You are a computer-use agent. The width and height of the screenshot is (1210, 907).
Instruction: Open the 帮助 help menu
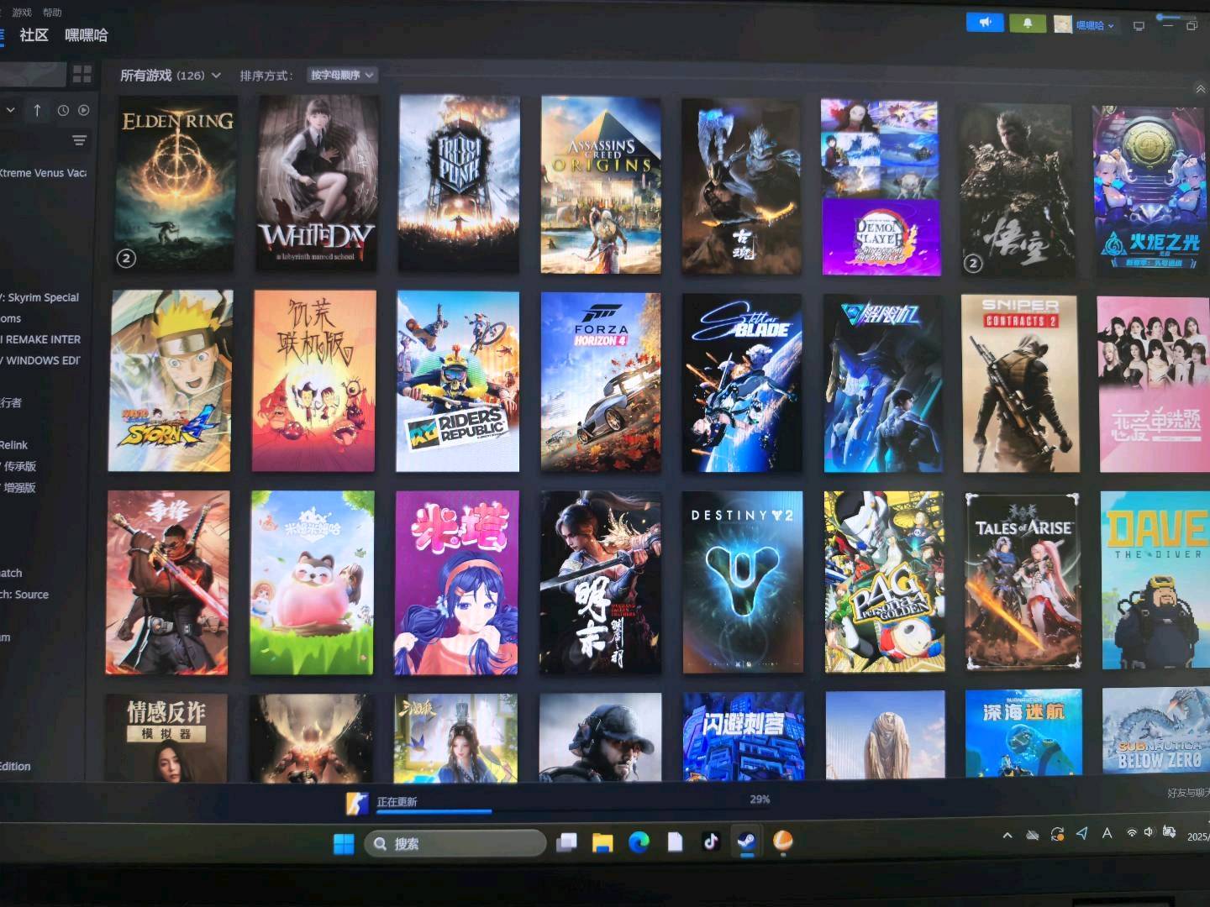pyautogui.click(x=52, y=13)
